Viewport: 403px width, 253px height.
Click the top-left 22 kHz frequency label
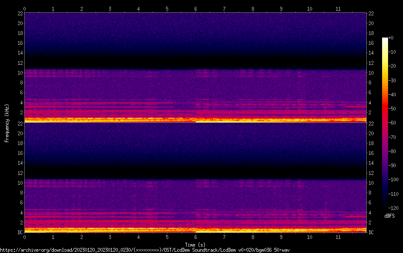(20, 13)
